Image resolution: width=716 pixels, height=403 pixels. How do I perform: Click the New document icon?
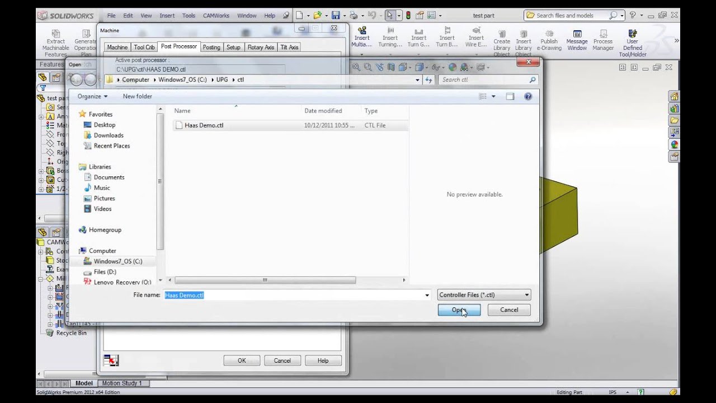(300, 16)
